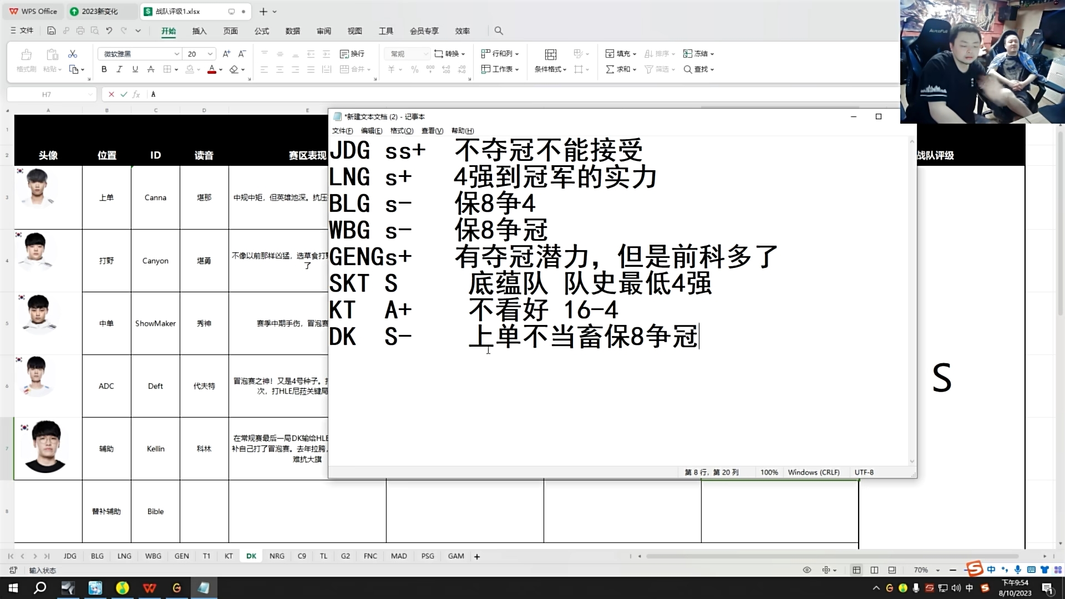
Task: Open Notepad 格式(O) menu
Action: [402, 131]
